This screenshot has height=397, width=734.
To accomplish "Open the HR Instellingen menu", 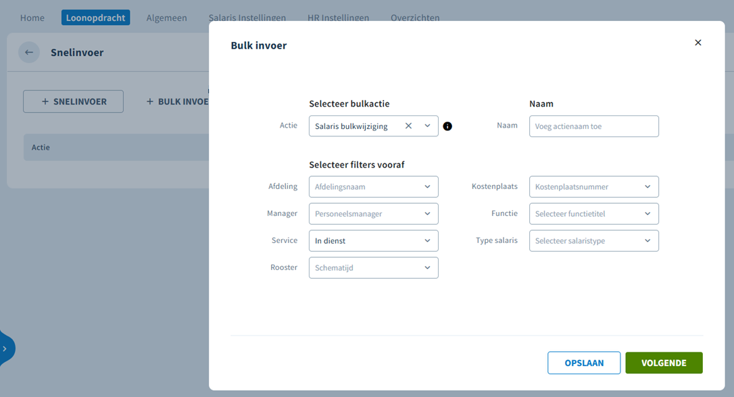I will click(x=338, y=18).
